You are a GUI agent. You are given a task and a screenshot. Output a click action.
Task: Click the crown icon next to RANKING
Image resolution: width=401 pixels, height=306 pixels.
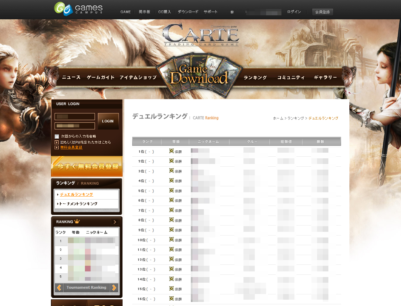coord(77,222)
